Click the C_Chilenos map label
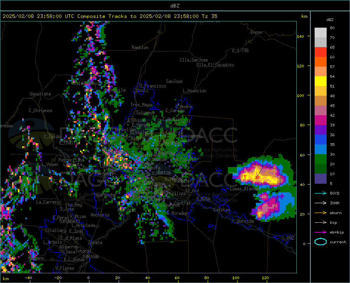Image resolution: width=350 pixels, height=283 pixels. [40, 111]
